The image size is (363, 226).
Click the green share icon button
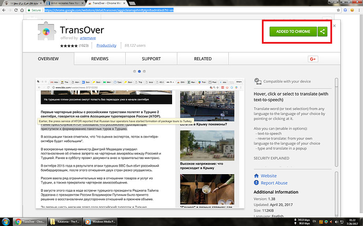coord(322,31)
